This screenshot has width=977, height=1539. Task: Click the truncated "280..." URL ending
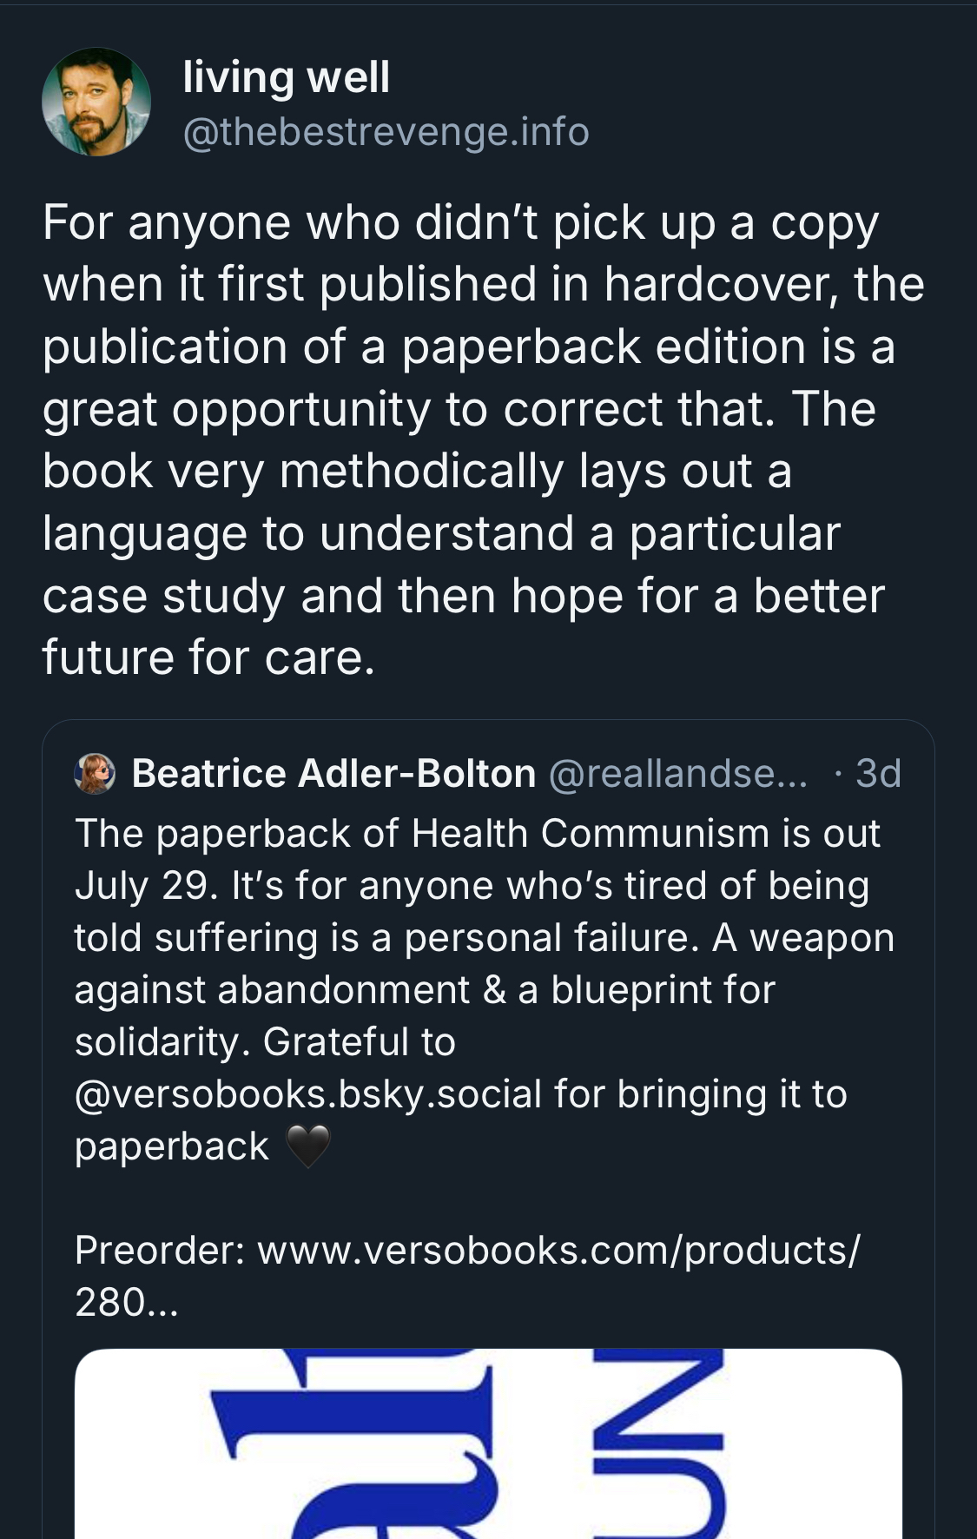[126, 1303]
